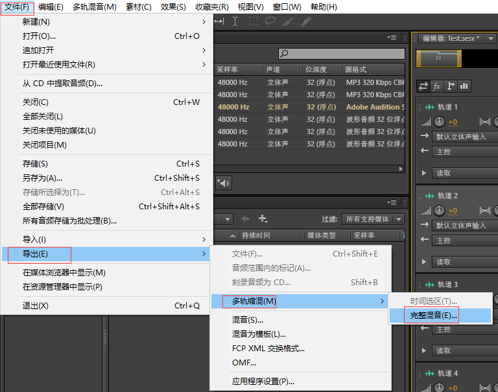
Task: Click 混音(S)... in the export submenu
Action: tap(248, 320)
